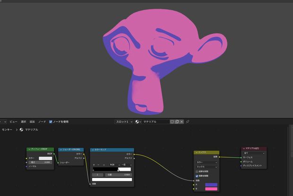Screen dimensions: 293x196
Task: Click the color ramp カラー output socket
Action: [x=134, y=154]
